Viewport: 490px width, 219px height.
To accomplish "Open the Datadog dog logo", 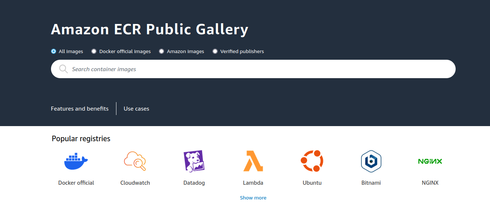I will [x=194, y=161].
